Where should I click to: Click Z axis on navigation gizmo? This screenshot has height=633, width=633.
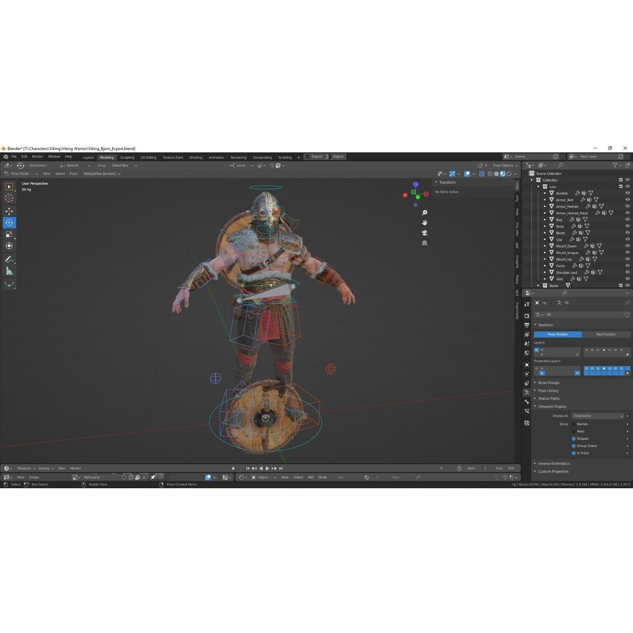416,184
